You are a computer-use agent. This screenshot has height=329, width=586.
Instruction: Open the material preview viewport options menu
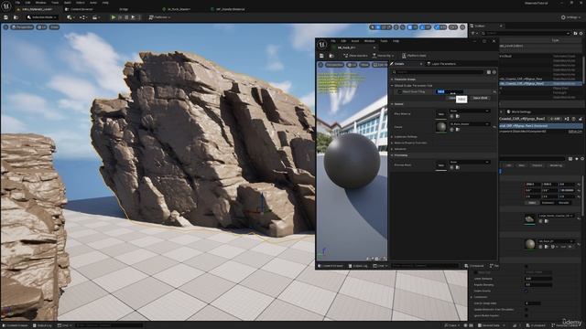click(320, 65)
